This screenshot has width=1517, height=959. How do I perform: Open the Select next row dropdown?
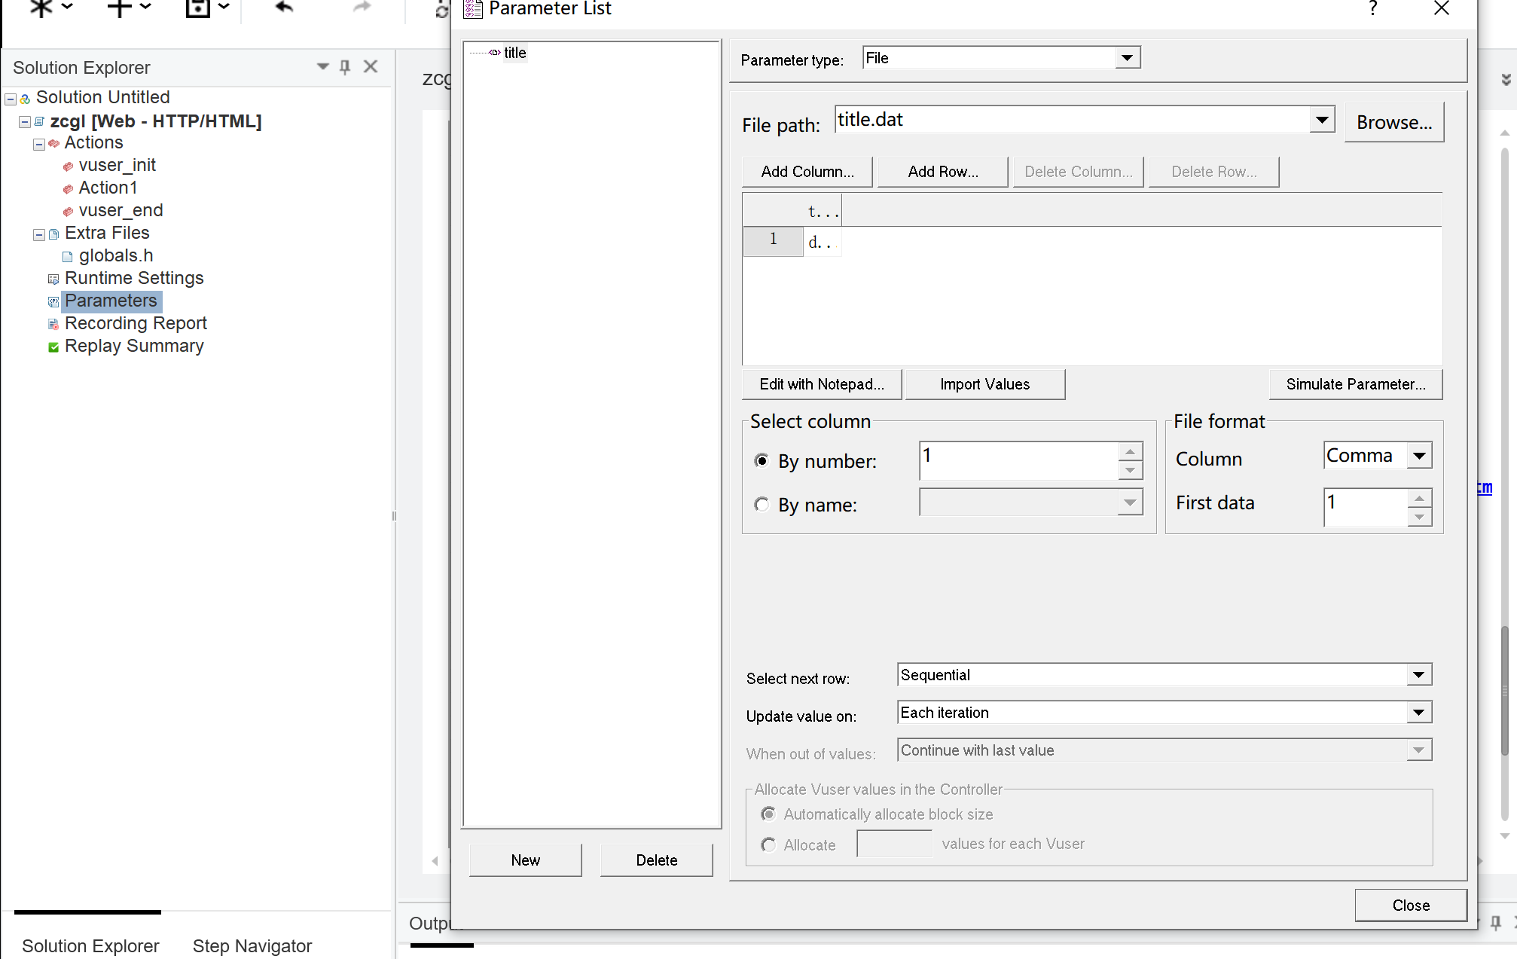pyautogui.click(x=1420, y=675)
